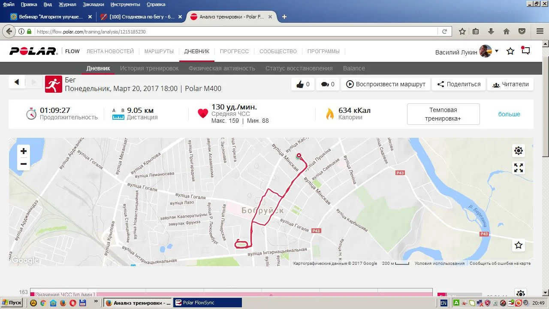This screenshot has height=309, width=549.
Task: Open ЛЕНТА НОВОСТЕЙ navigation item
Action: (110, 51)
